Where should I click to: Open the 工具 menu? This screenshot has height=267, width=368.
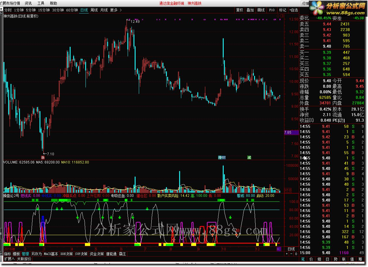pos(41,3)
